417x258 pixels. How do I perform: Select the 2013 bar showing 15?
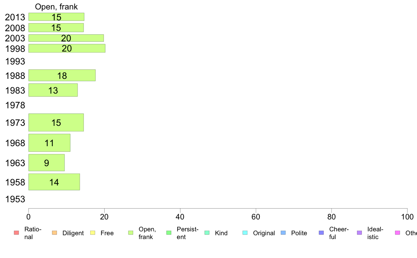click(x=57, y=17)
